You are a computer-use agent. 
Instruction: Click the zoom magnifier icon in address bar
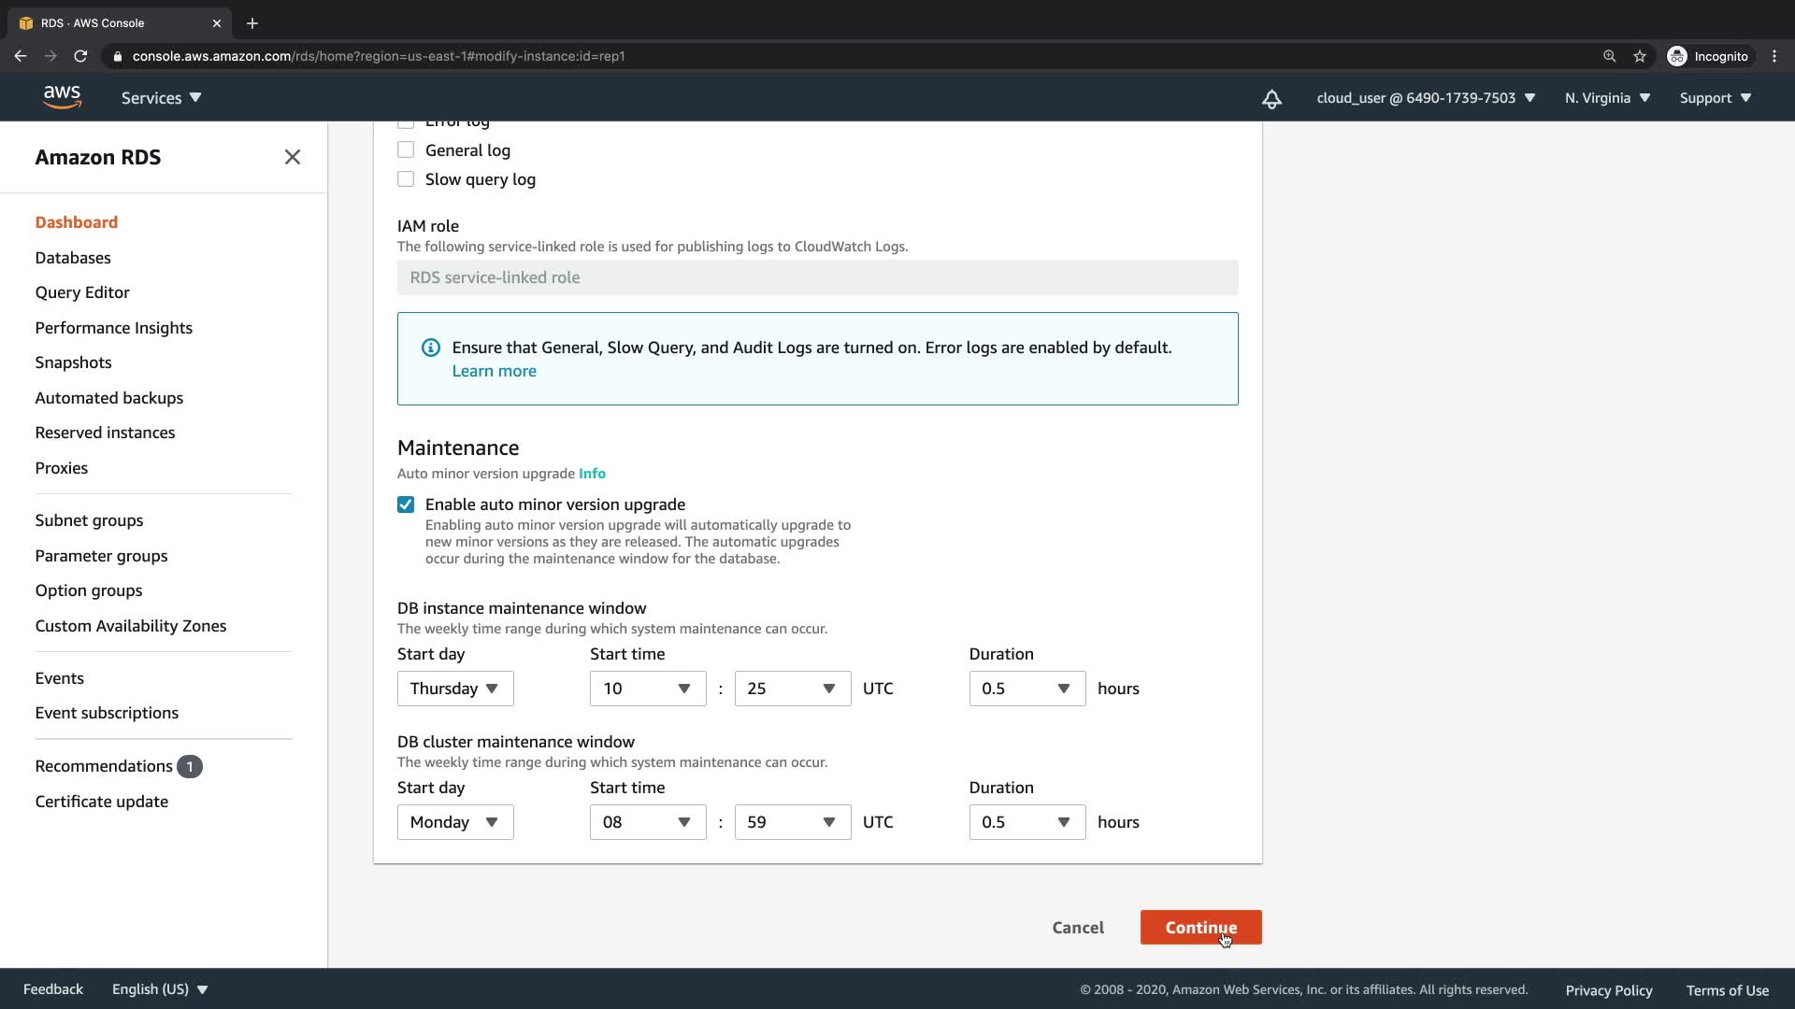[x=1609, y=56]
